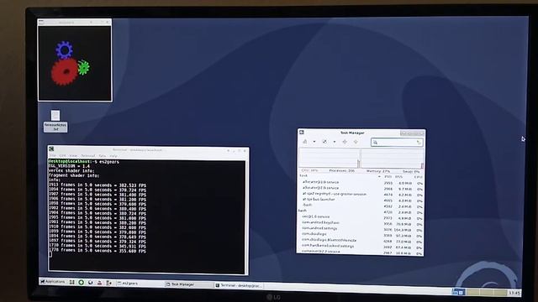
Task: Click second toolbar icon in Task Manager
Action: click(x=324, y=142)
